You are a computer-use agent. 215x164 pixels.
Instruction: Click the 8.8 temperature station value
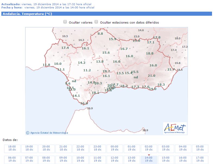pos(100,34)
